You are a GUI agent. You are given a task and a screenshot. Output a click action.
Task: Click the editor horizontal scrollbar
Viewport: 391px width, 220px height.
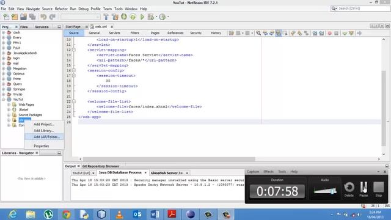coord(169,159)
